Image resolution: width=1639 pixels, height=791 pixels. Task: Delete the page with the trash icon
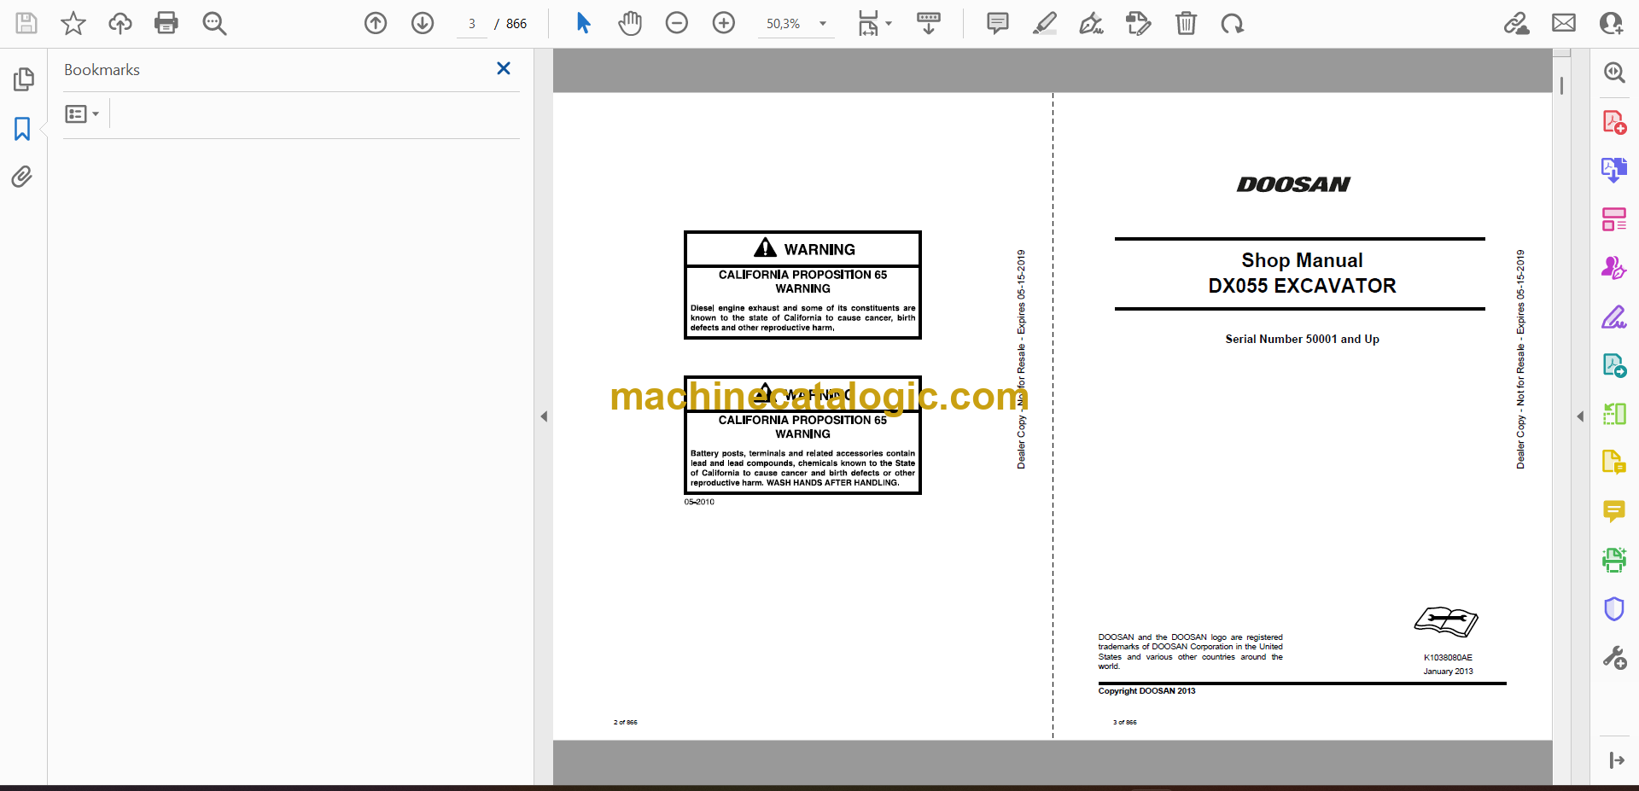click(1186, 23)
